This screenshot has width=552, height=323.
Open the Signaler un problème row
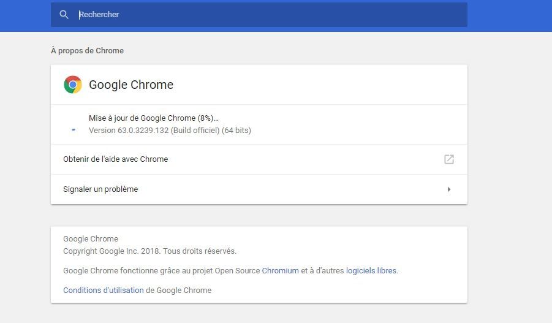[x=259, y=189]
